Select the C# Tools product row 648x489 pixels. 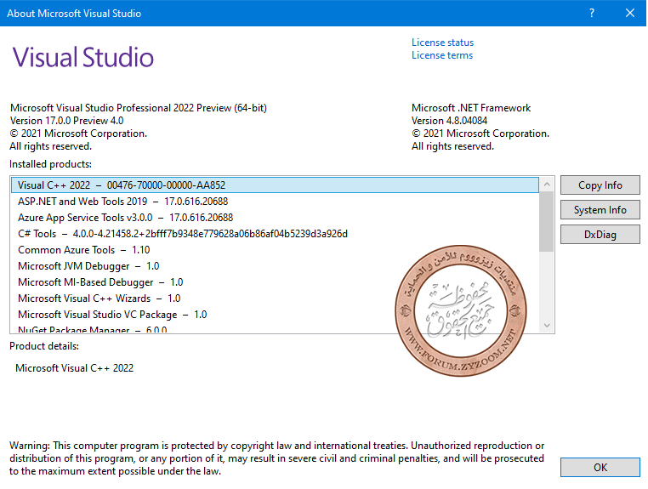(x=276, y=234)
